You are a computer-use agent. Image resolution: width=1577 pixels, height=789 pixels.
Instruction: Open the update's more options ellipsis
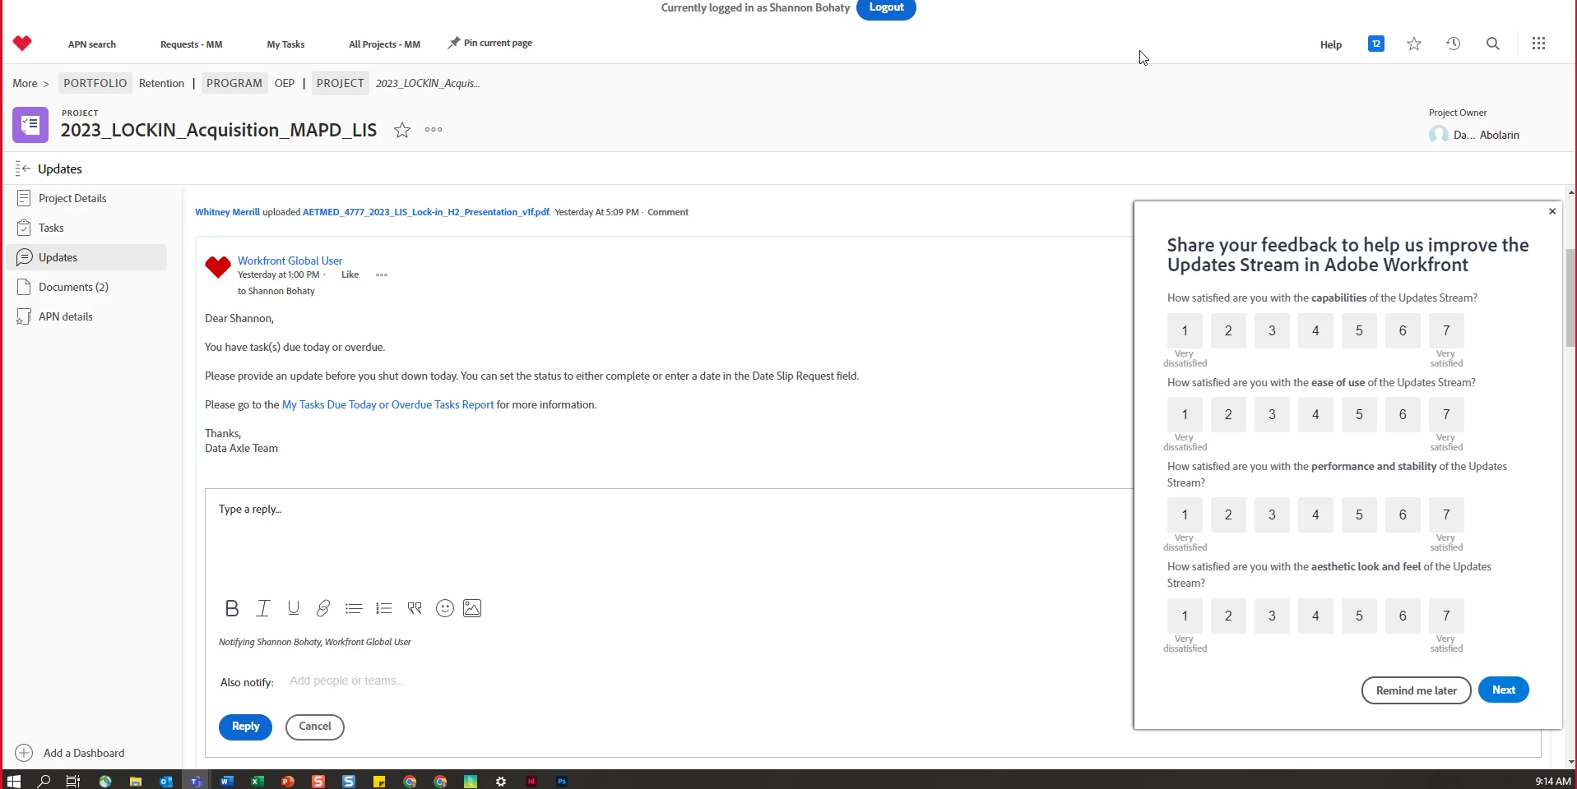click(382, 275)
